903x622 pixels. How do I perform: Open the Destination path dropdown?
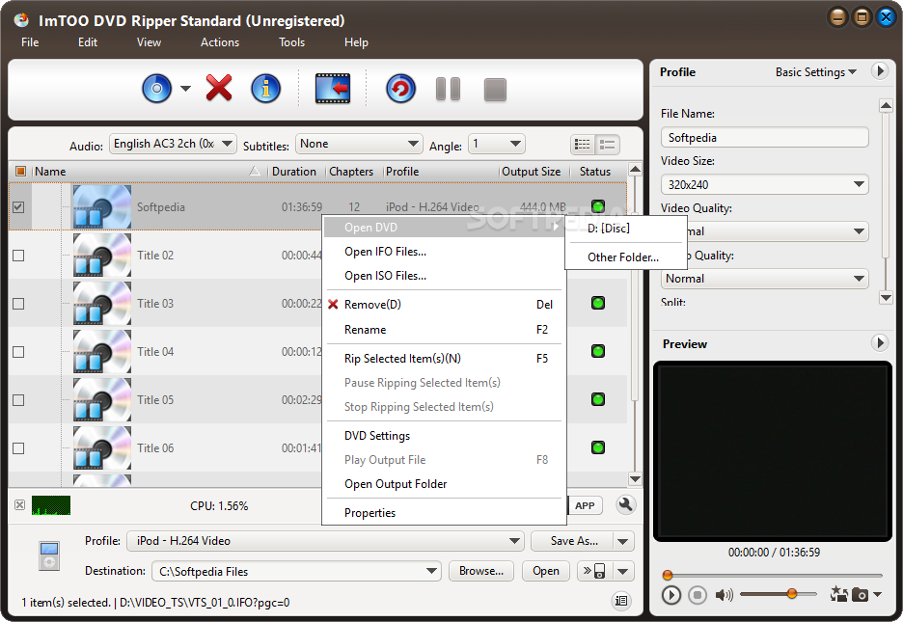pos(296,571)
